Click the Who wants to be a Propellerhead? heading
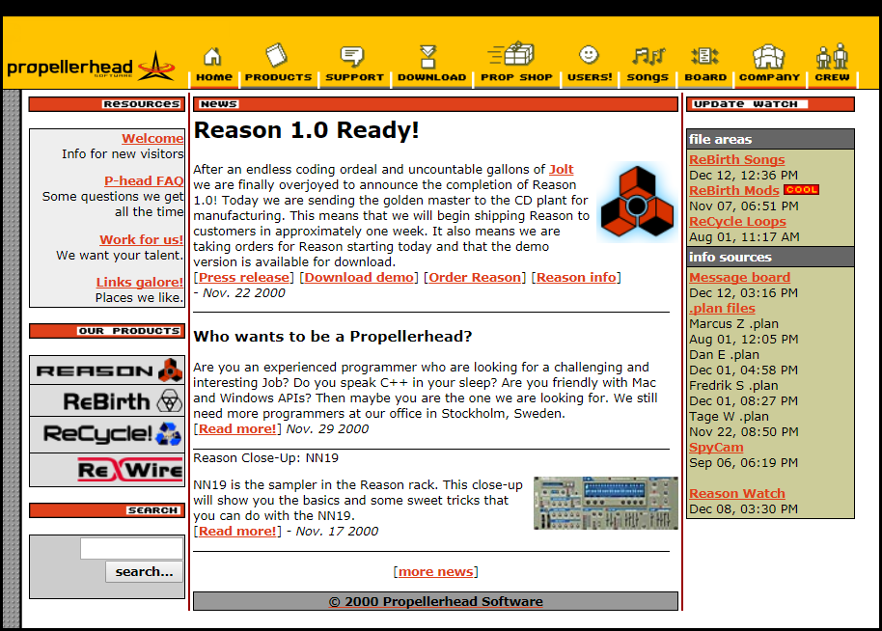The height and width of the screenshot is (631, 882). click(332, 337)
